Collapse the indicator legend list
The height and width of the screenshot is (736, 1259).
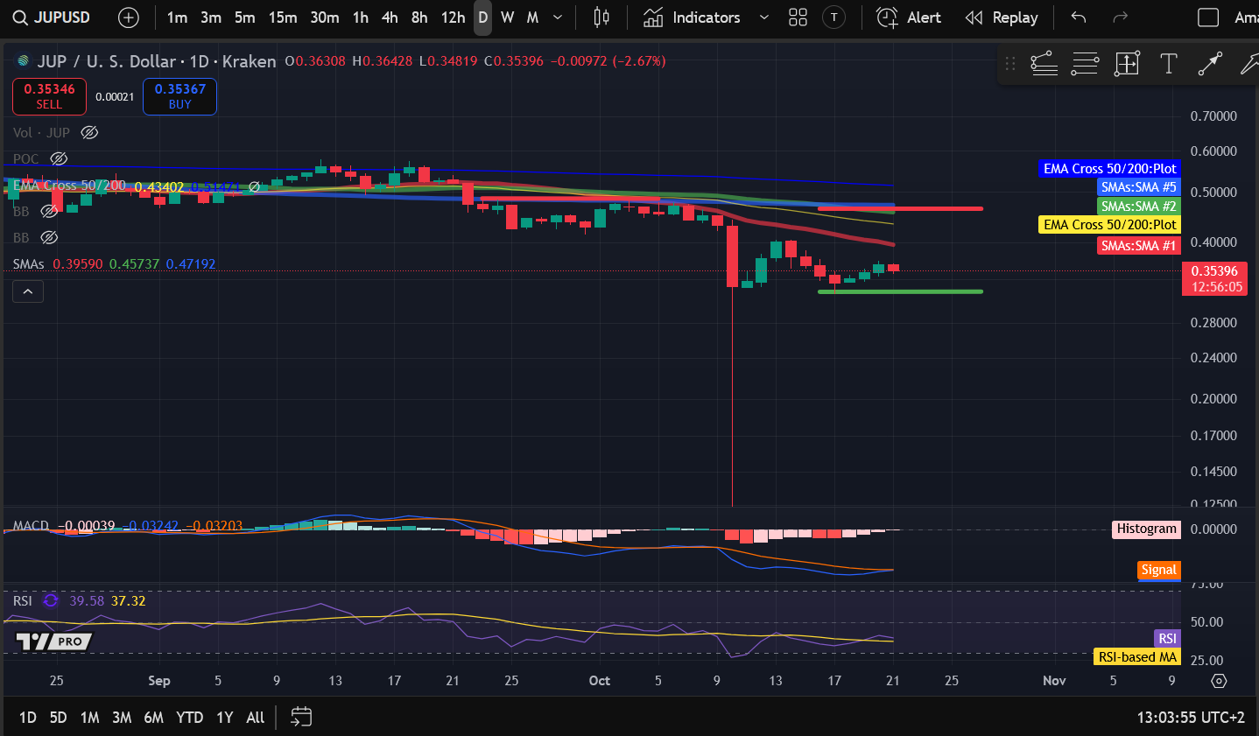click(28, 291)
